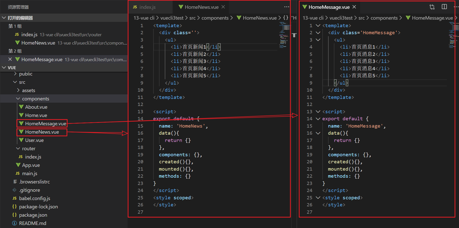Fold data() at line 16 in HomeMessage.vue

click(318, 133)
